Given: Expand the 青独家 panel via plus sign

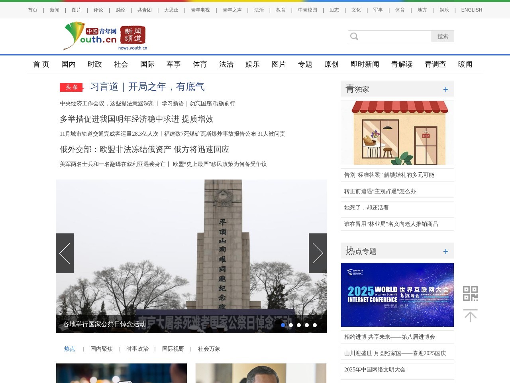Looking at the screenshot, I should 446,89.
